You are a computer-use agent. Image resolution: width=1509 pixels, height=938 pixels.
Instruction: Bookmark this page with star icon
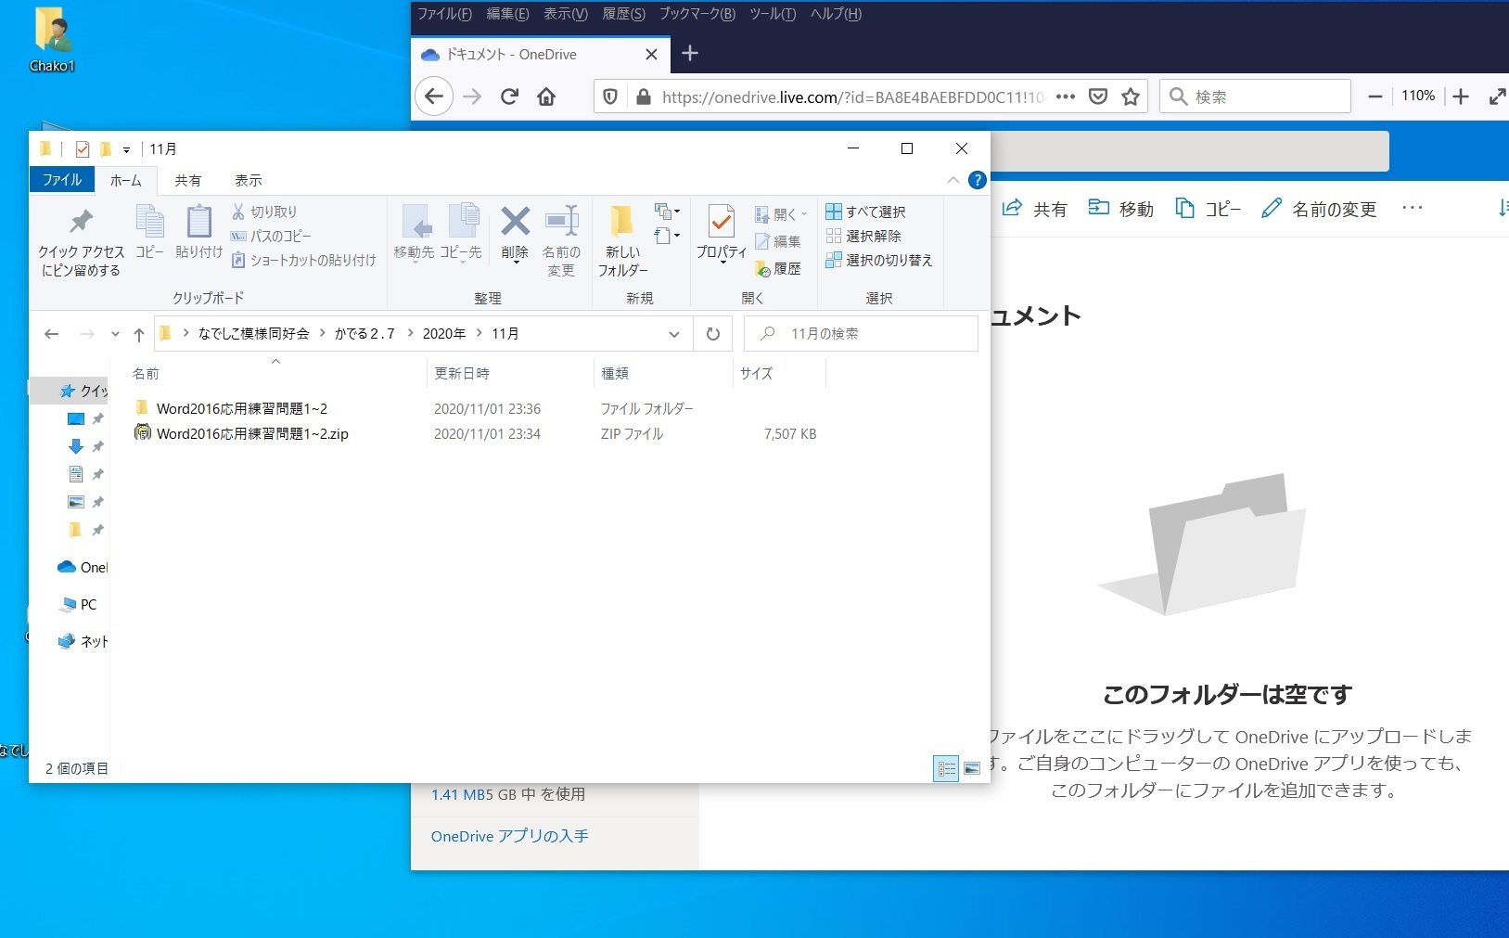1131,96
